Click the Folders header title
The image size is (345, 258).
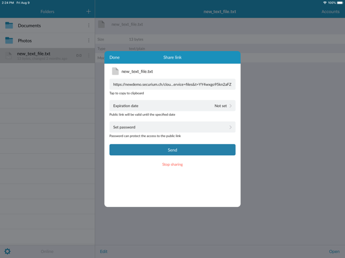click(x=47, y=12)
